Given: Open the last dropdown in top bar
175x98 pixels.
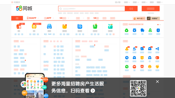Looking at the screenshot, I should (x=159, y=2).
